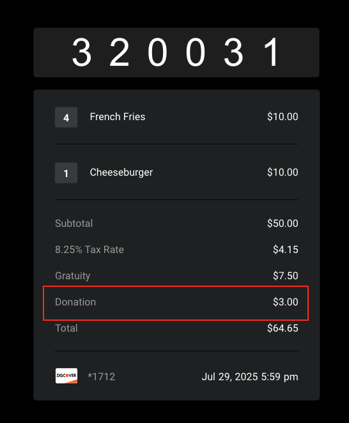
Task: Click the Jul 29, 2025 5:59 pm timestamp
Action: [x=250, y=376]
